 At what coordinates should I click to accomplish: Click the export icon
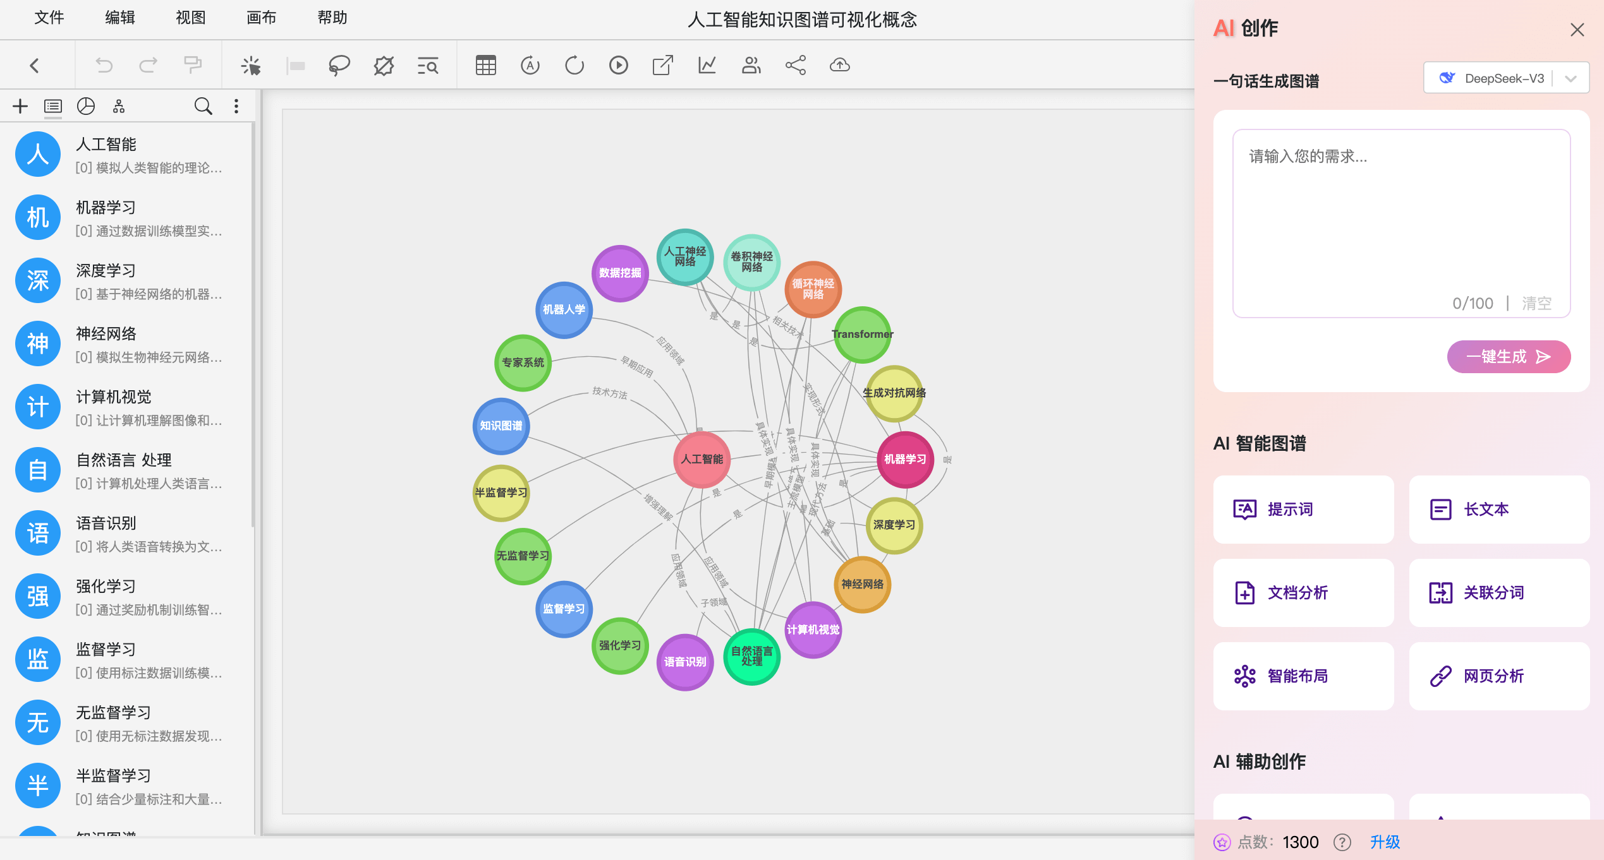[x=662, y=65]
